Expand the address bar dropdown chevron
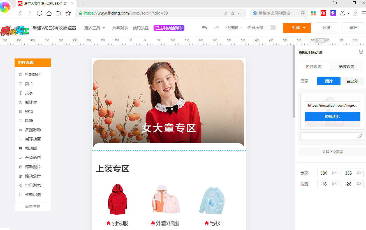The height and width of the screenshot is (230, 366). click(239, 13)
